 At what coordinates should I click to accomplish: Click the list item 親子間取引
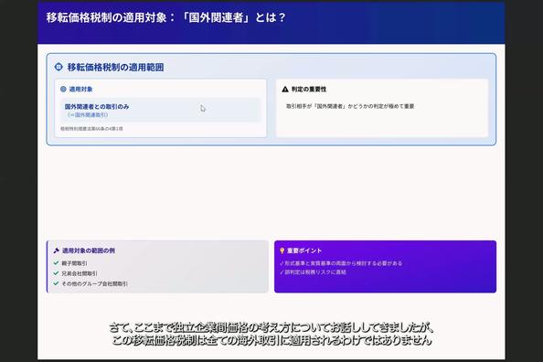(x=74, y=263)
